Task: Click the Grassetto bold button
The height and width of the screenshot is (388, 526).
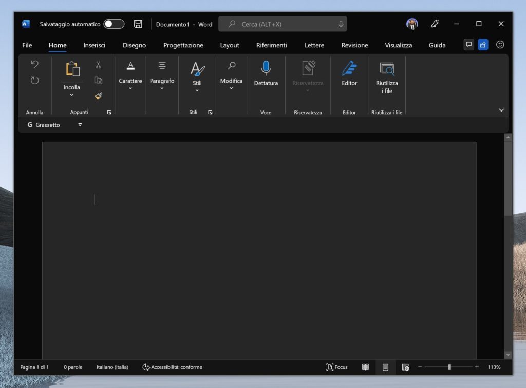Action: (44, 125)
